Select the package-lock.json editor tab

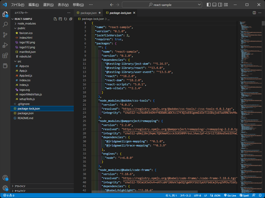click(x=120, y=13)
